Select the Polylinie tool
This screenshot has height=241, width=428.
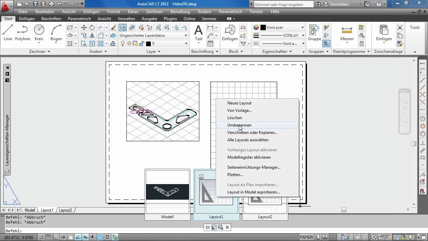click(22, 33)
